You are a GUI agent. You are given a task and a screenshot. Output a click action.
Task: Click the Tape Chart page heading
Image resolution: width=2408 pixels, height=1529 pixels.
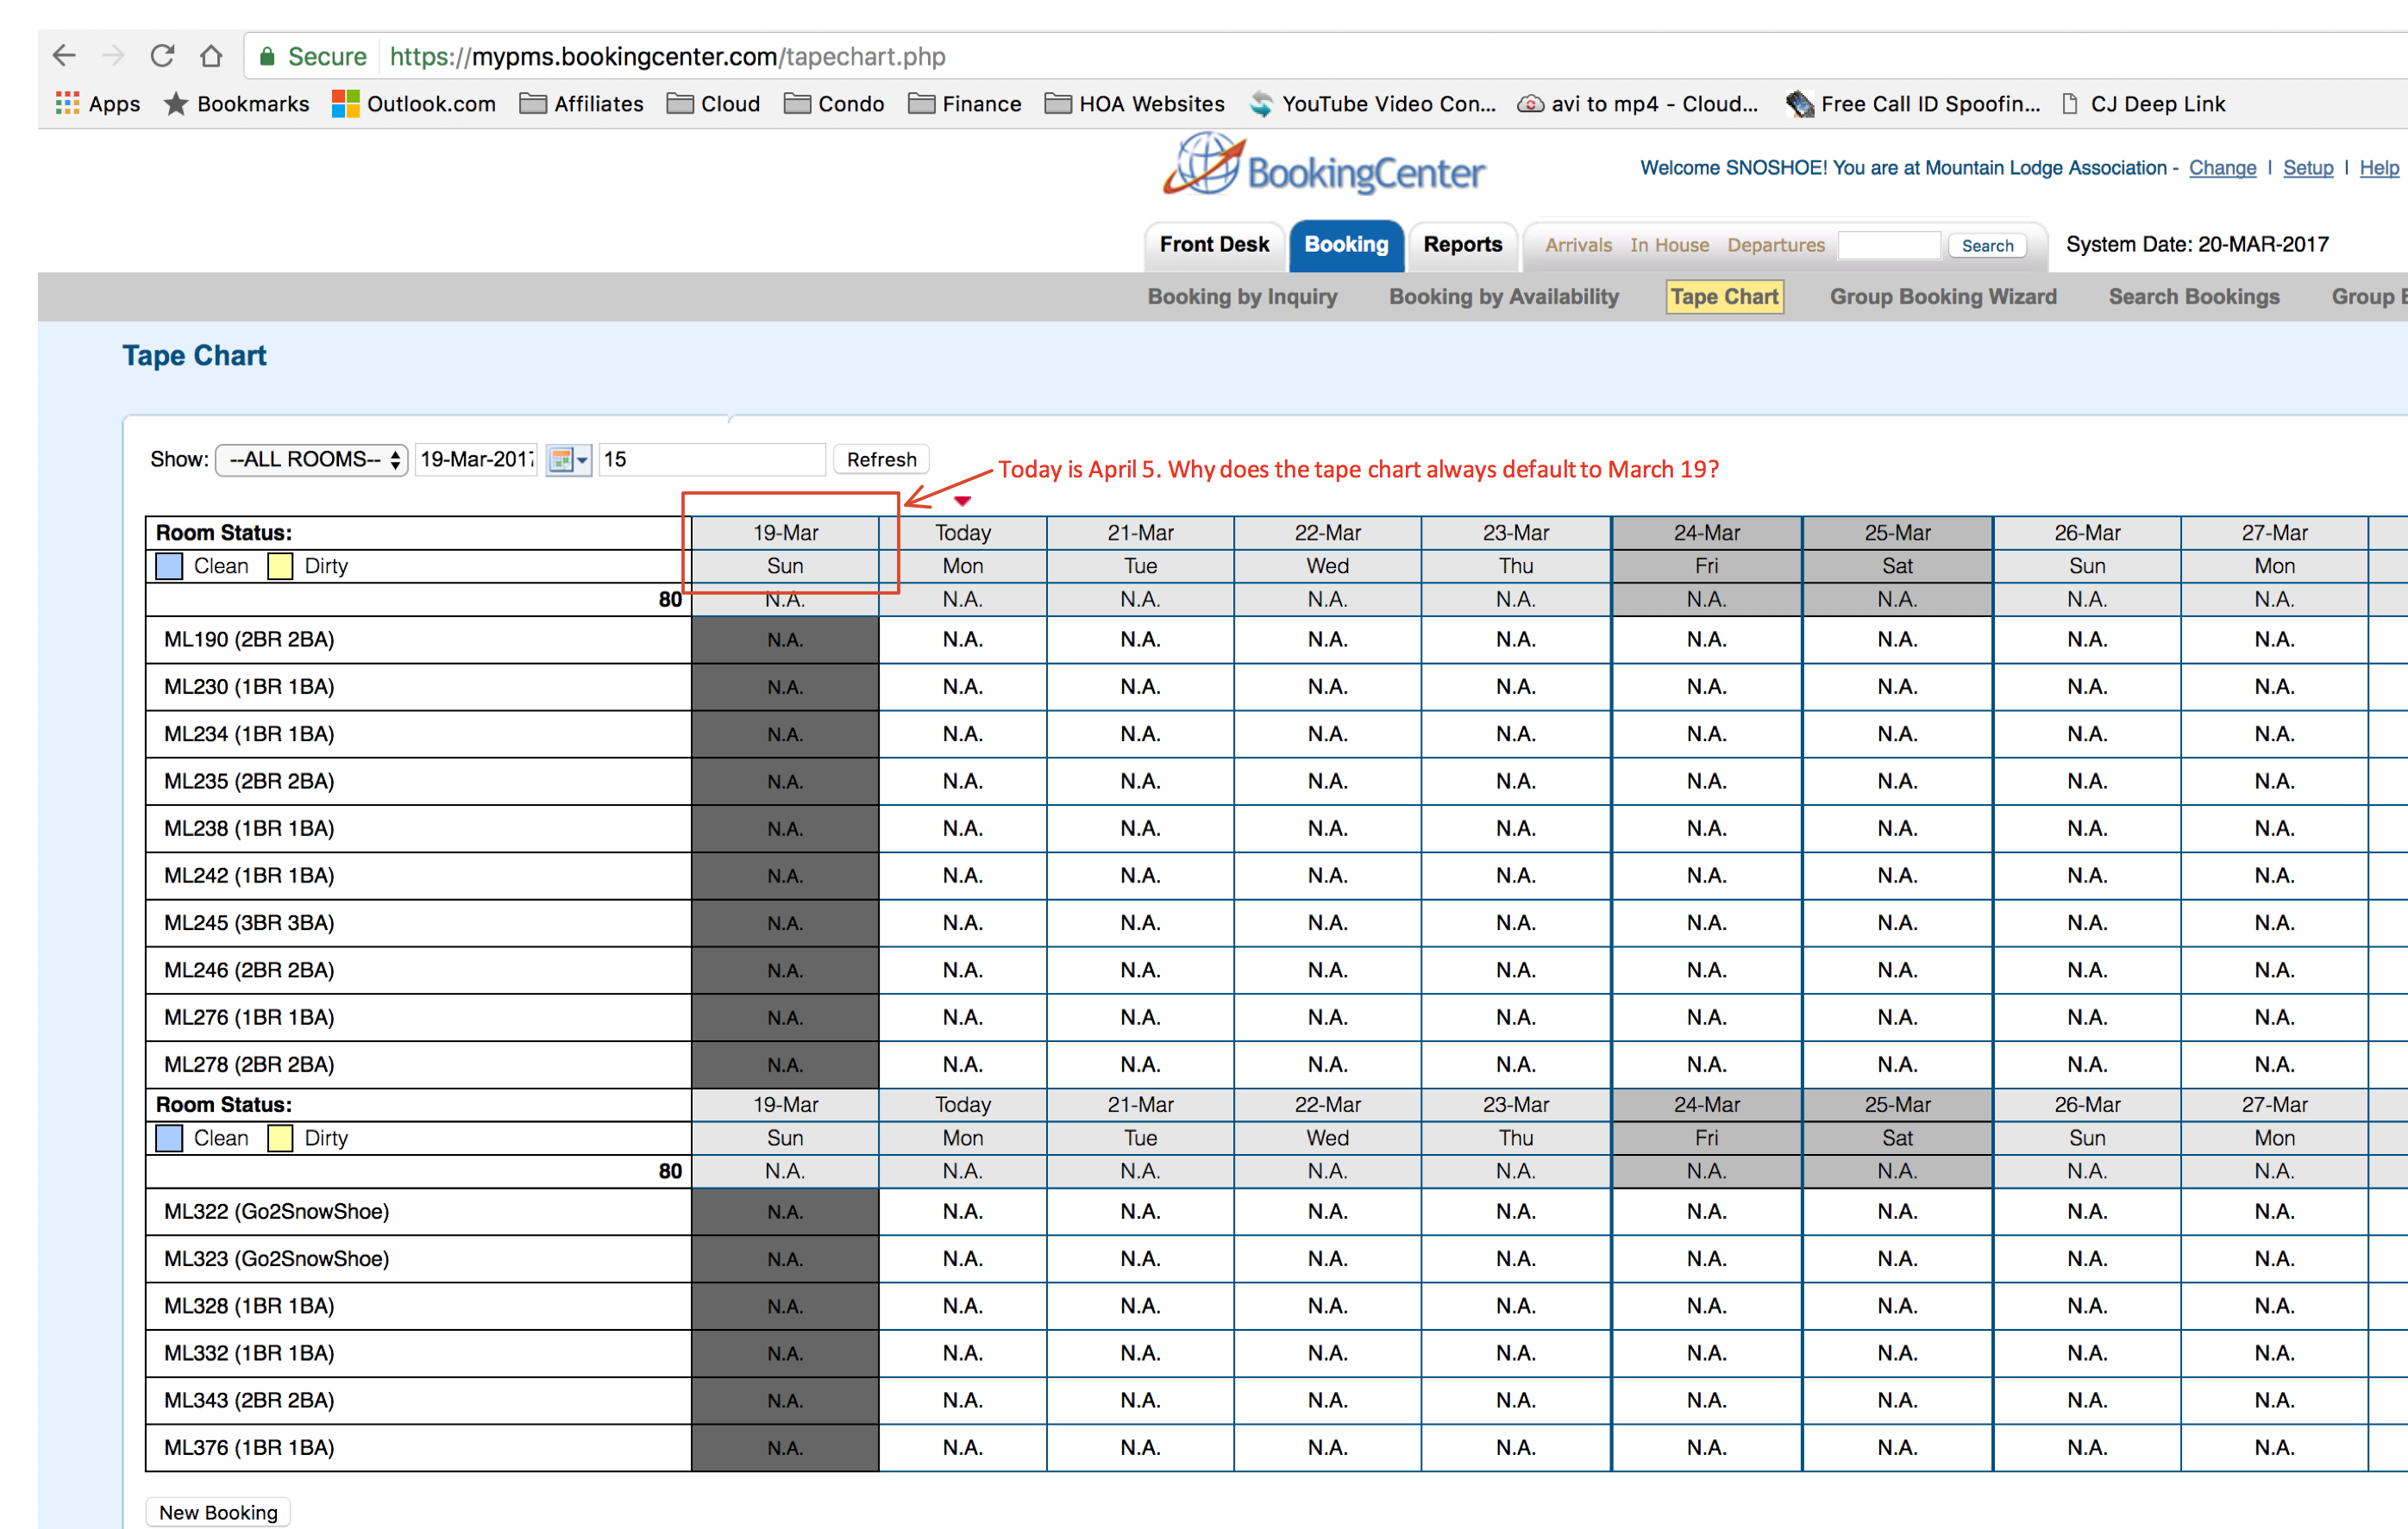coord(194,356)
